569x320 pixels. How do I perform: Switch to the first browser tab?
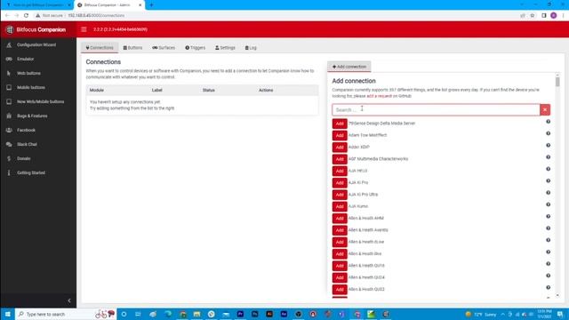pyautogui.click(x=38, y=5)
